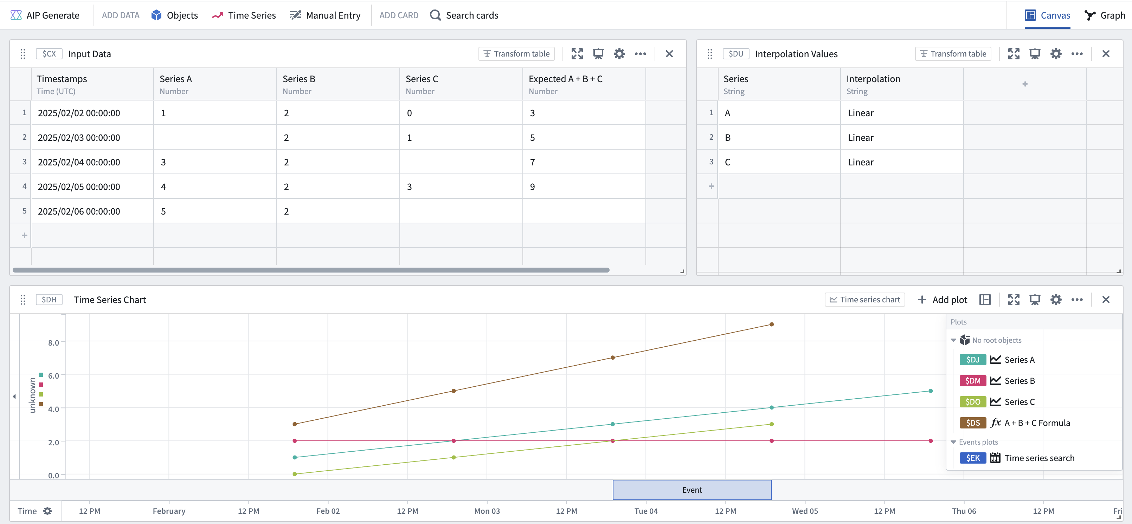Image resolution: width=1132 pixels, height=524 pixels.
Task: Select the $DM Series B swatch
Action: 972,380
